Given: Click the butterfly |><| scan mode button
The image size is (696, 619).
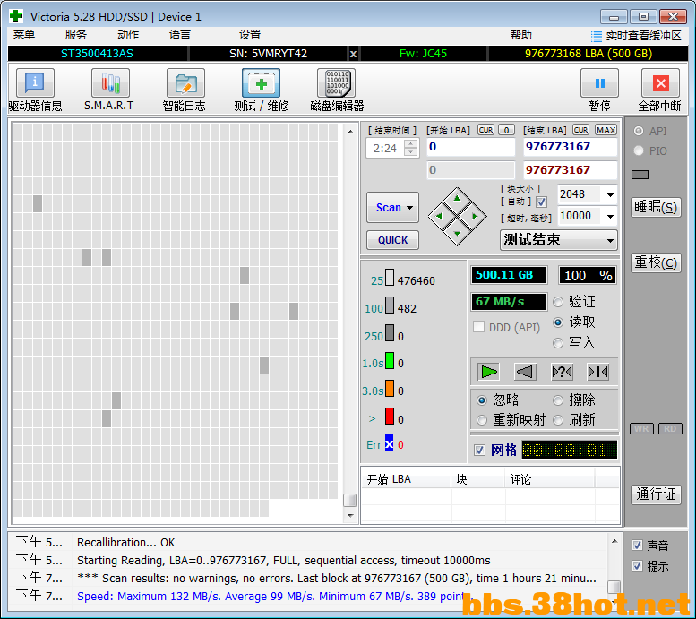Looking at the screenshot, I should pyautogui.click(x=597, y=372).
